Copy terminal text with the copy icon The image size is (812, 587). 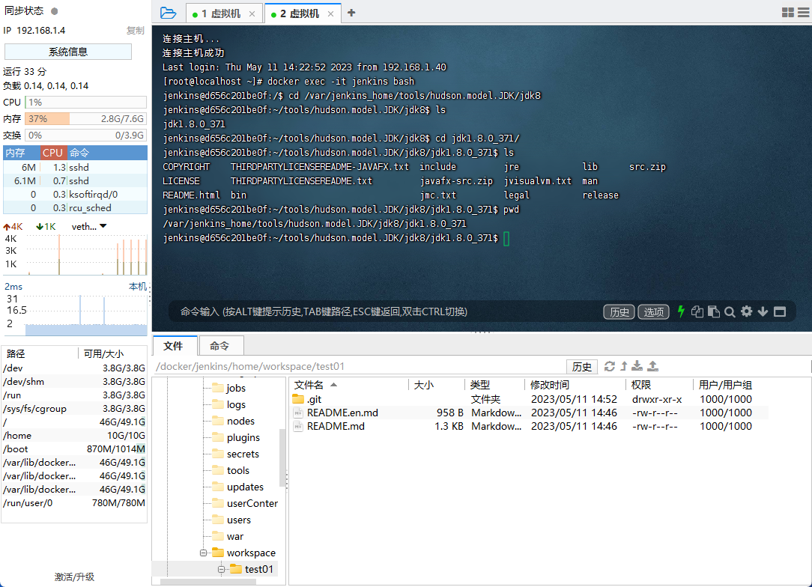tap(697, 311)
